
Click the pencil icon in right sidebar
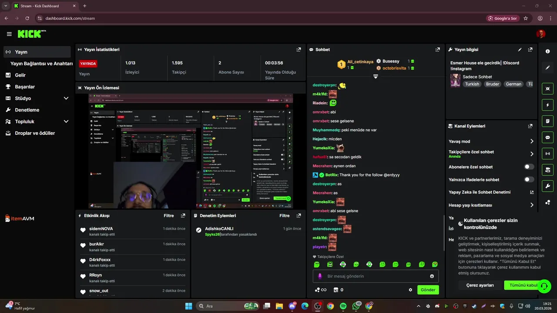click(547, 67)
